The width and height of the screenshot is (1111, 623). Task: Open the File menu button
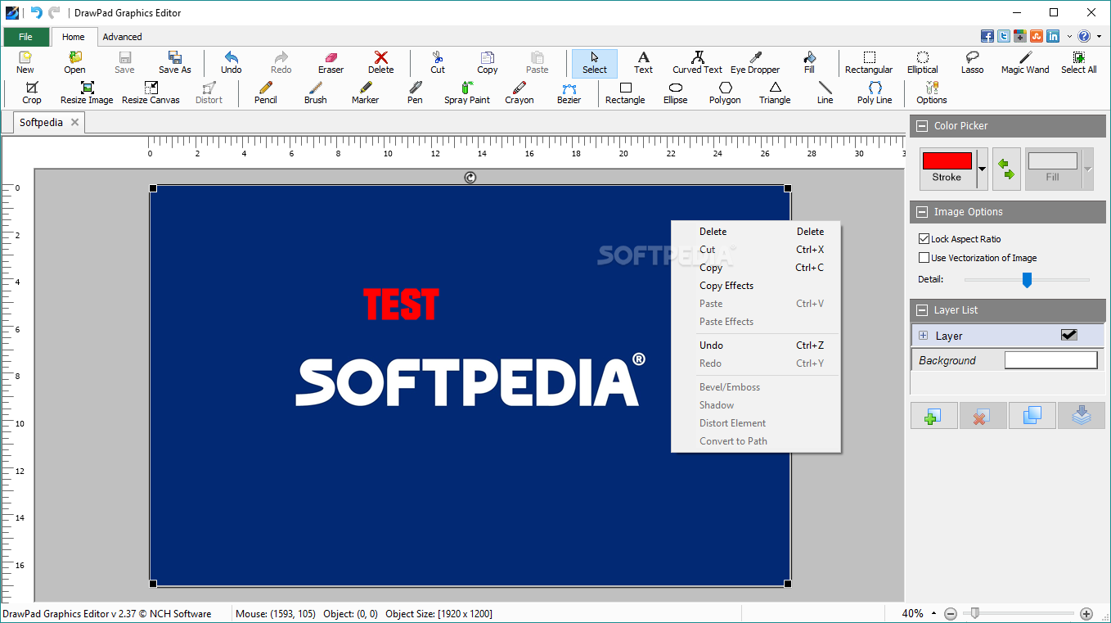pos(25,37)
